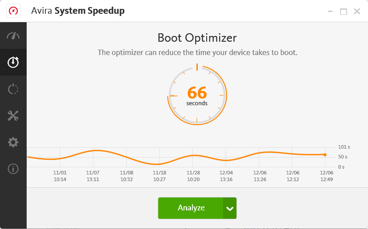
Task: Open settings via the gear icon
Action: click(x=13, y=142)
